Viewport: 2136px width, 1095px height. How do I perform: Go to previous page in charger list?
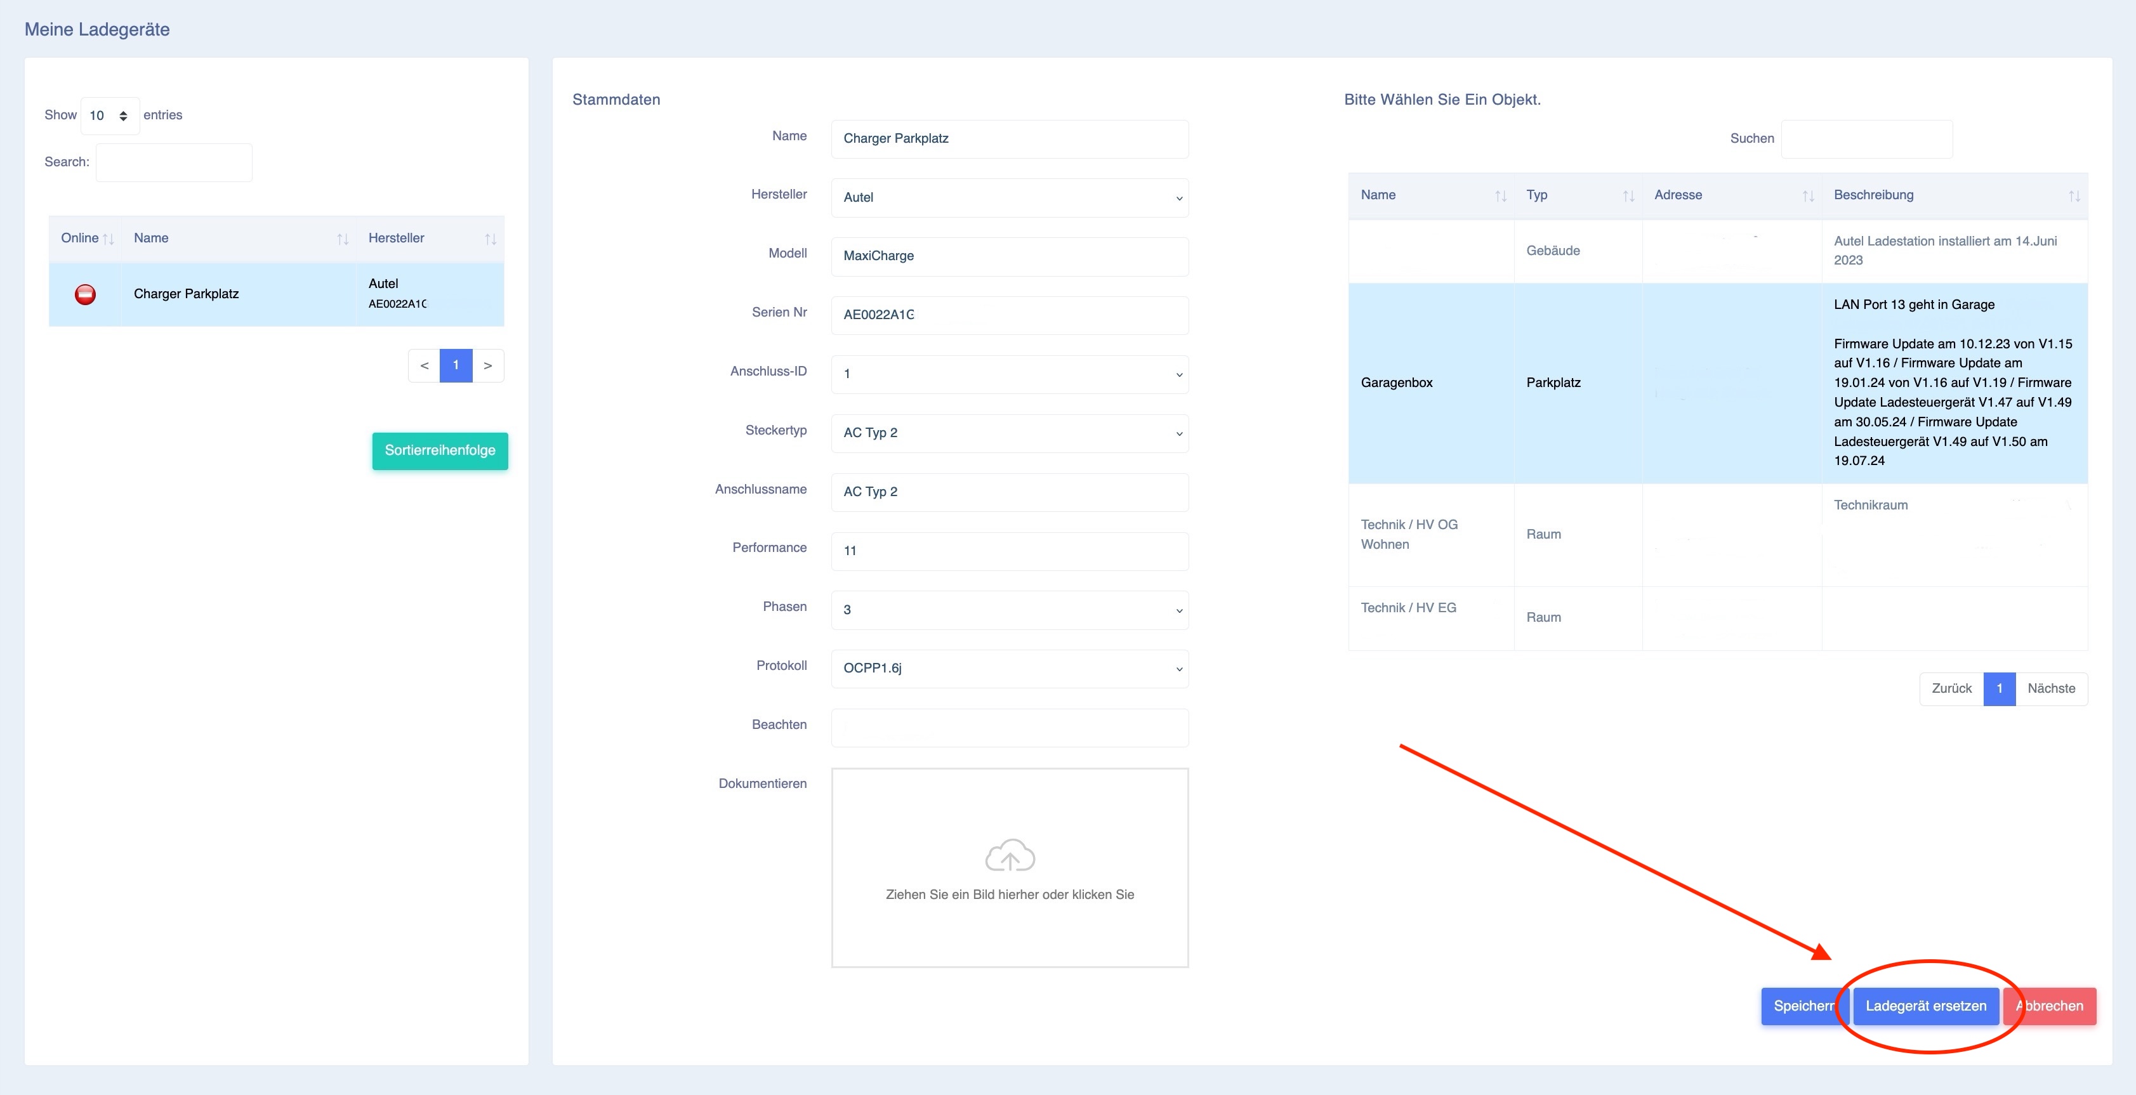(x=424, y=365)
